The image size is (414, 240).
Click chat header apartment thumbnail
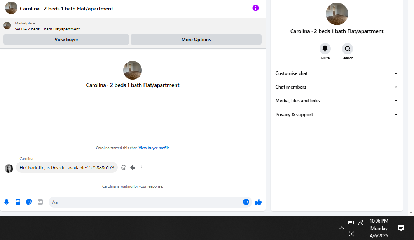(x=11, y=8)
